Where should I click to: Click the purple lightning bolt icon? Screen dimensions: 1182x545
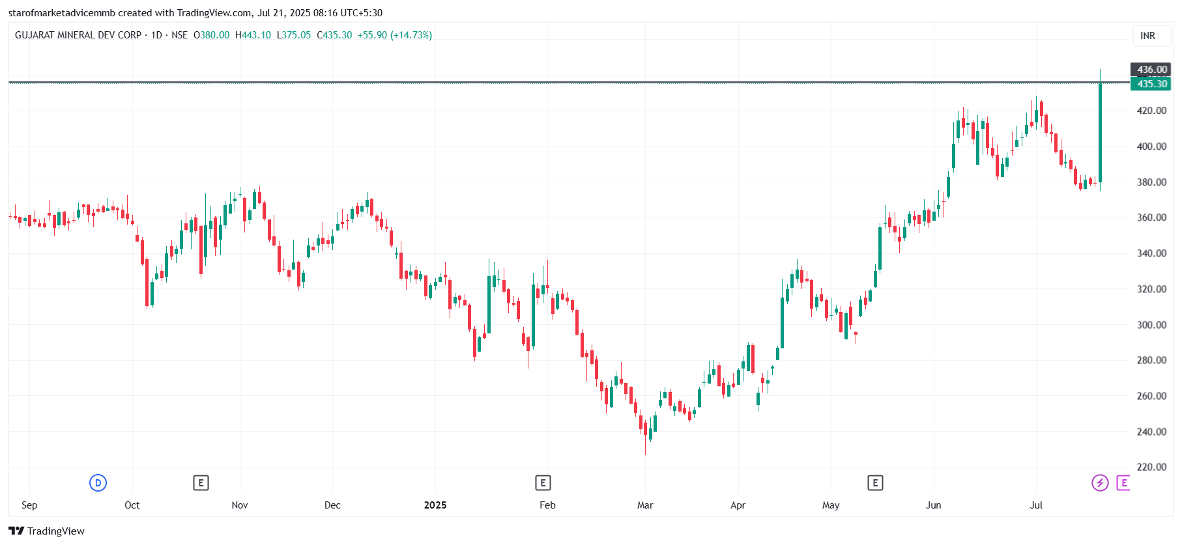tap(1100, 483)
